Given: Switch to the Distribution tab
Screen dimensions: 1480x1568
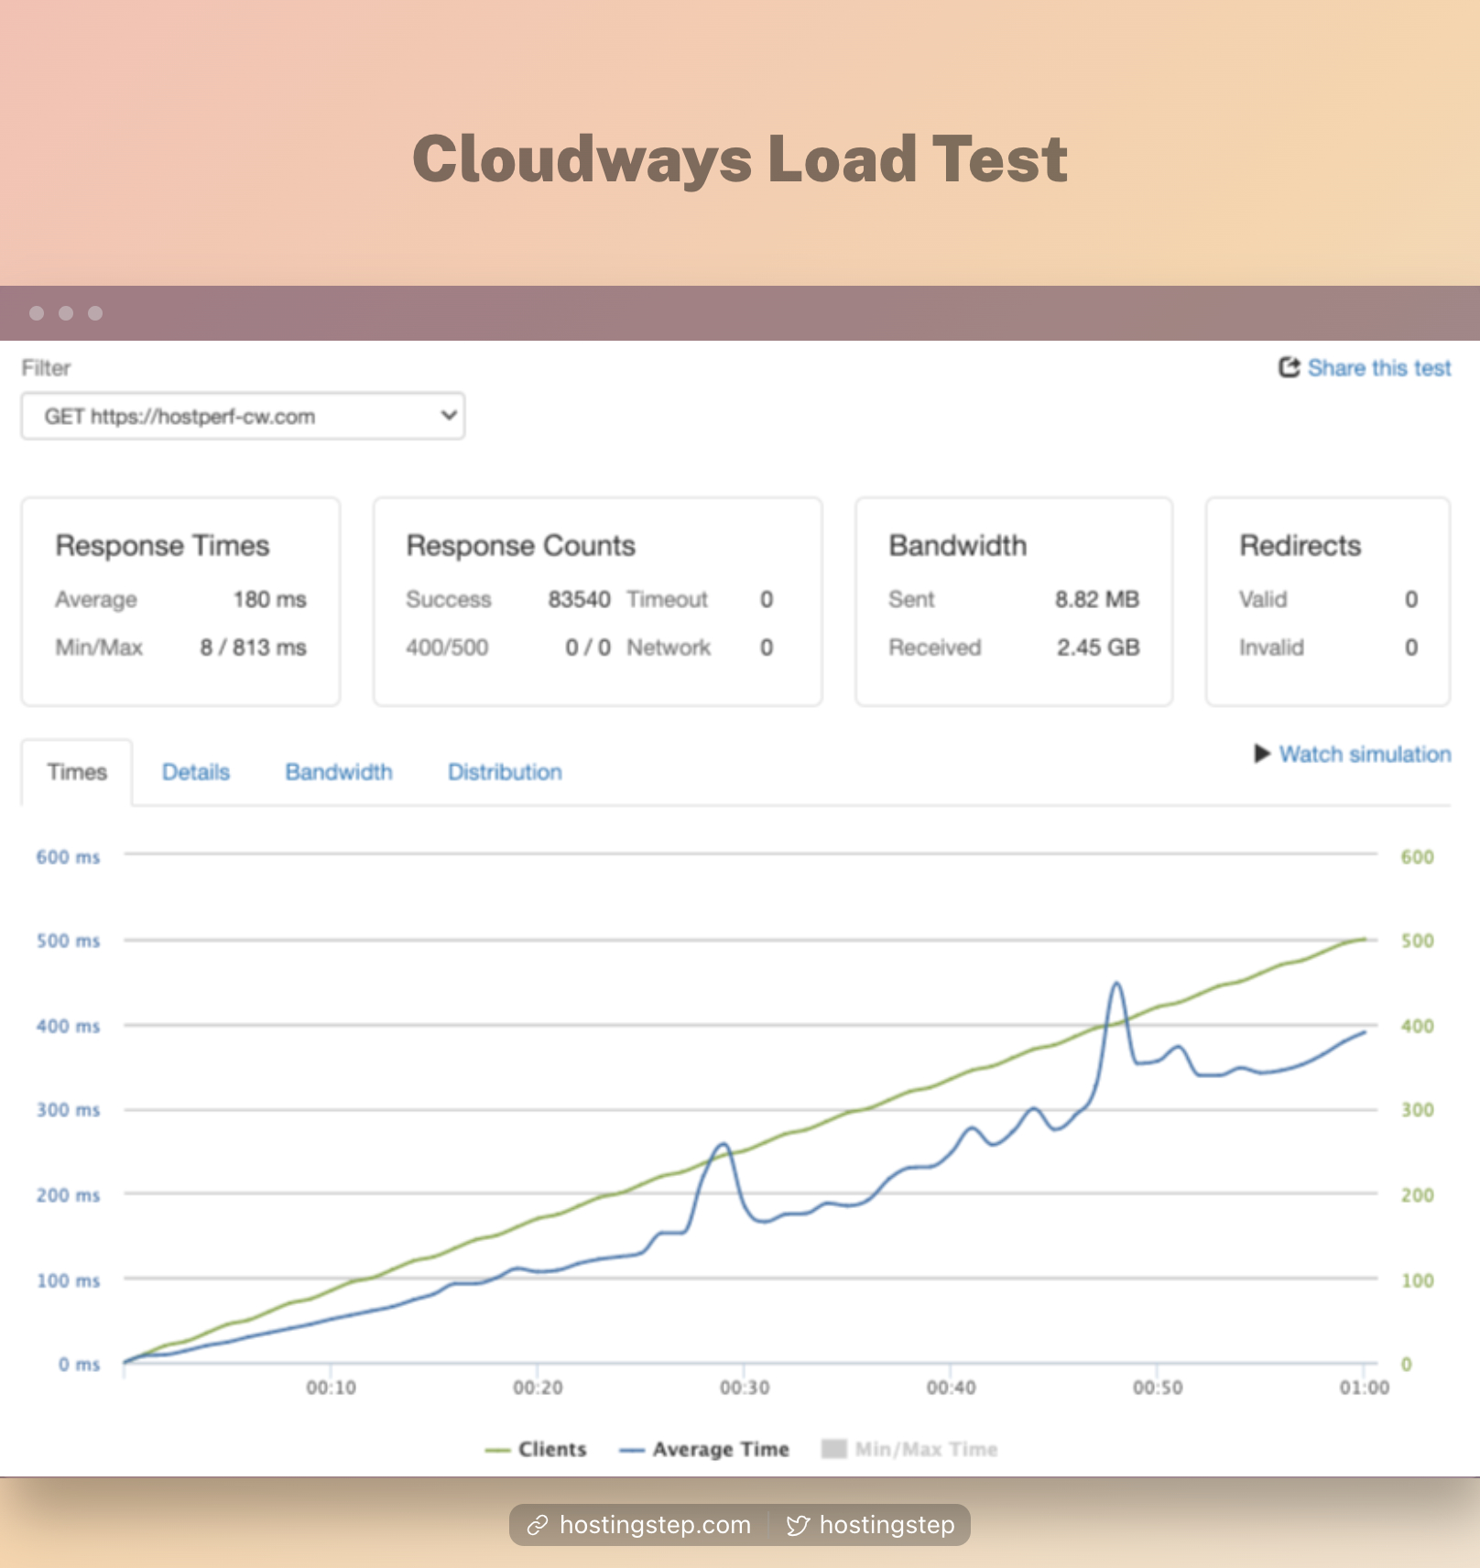Looking at the screenshot, I should click(x=505, y=772).
